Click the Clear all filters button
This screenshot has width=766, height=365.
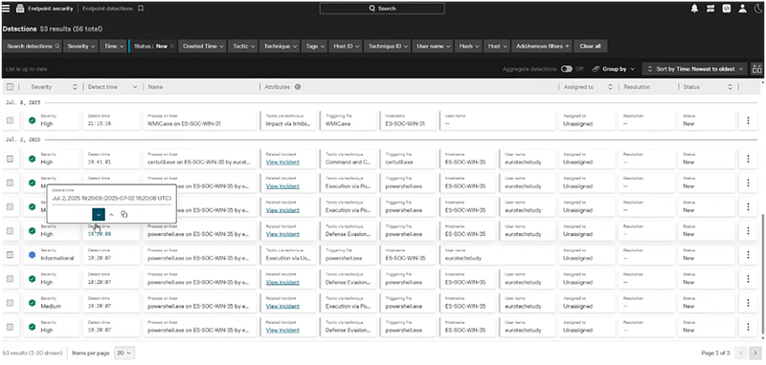point(590,46)
